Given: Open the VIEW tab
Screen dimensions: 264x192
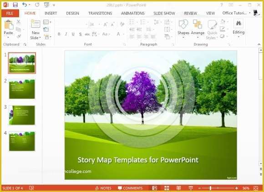Looking at the screenshot, I should (210, 13).
